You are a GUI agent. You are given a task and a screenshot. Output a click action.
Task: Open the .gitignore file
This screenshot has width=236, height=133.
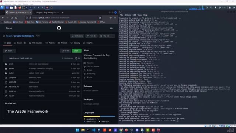pyautogui.click(x=13, y=78)
